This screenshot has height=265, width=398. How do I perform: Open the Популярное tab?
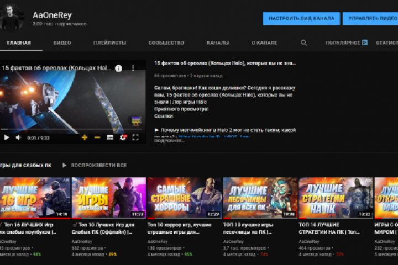click(x=346, y=43)
